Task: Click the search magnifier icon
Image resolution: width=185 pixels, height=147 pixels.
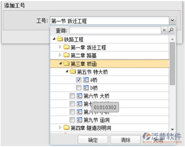Action: pyautogui.click(x=171, y=30)
